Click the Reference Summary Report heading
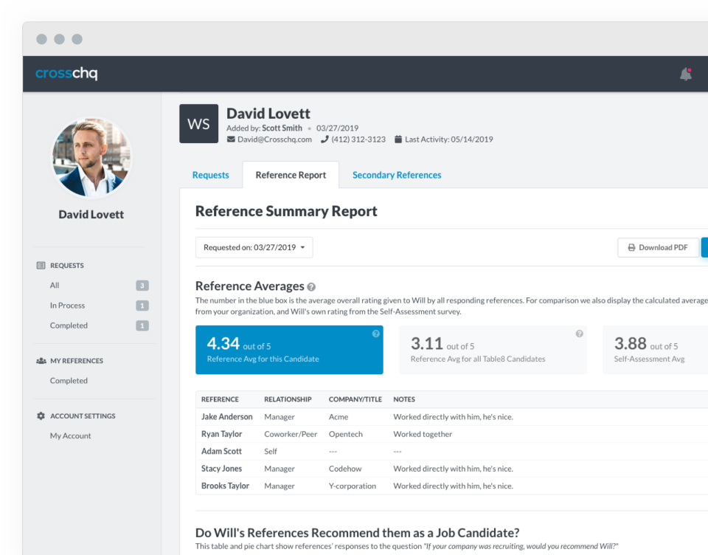This screenshot has height=555, width=708. click(286, 211)
